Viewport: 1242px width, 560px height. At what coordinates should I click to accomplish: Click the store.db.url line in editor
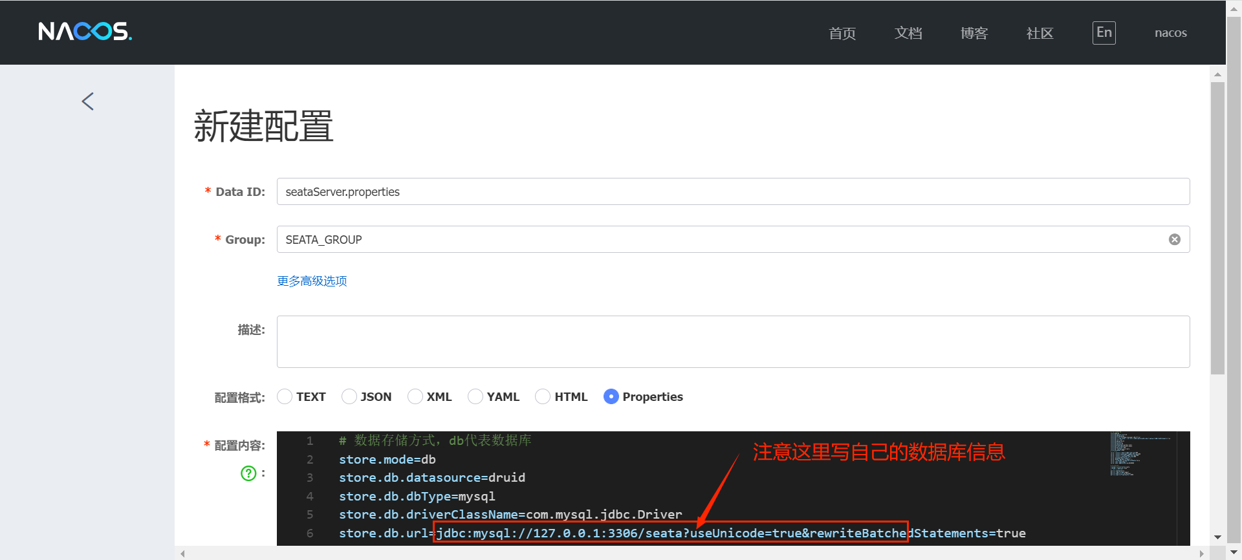682,533
